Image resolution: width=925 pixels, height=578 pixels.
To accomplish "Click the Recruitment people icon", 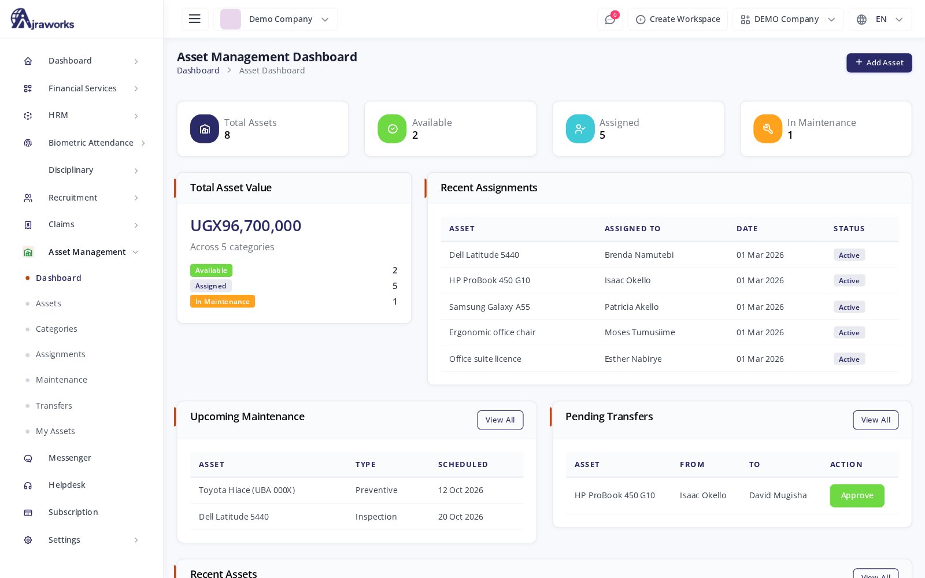I will [x=28, y=198].
